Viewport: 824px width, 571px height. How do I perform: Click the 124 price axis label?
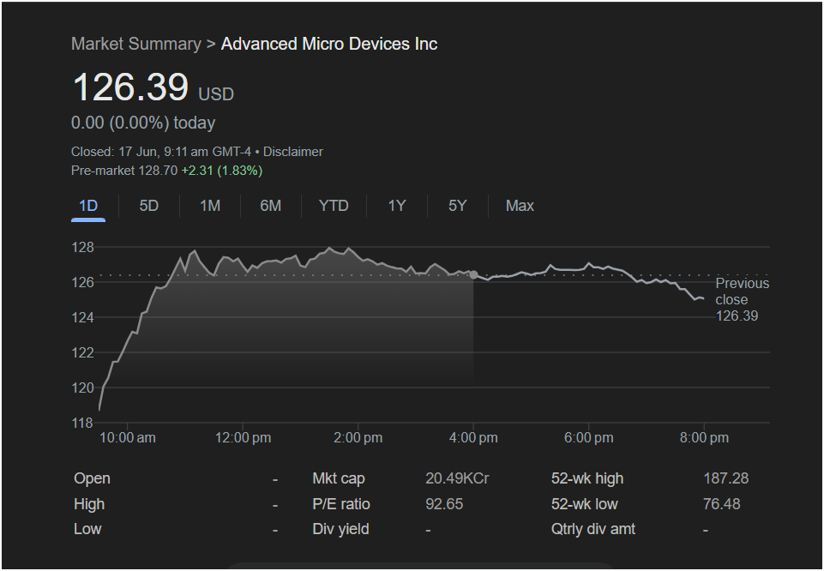click(x=82, y=318)
